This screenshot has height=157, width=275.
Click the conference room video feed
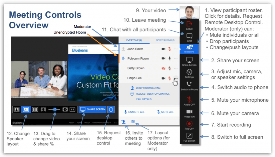(39, 80)
